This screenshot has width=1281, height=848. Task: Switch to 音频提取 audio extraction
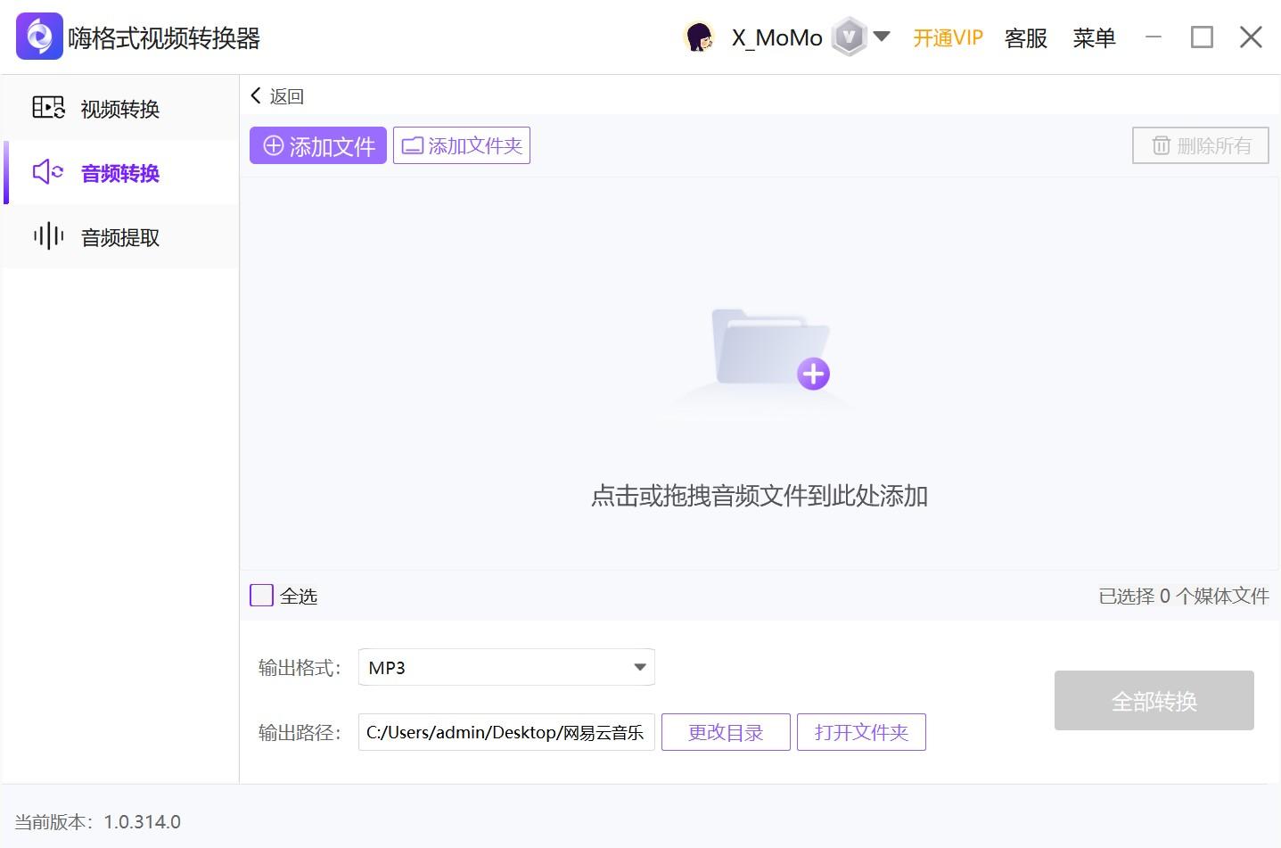[119, 236]
